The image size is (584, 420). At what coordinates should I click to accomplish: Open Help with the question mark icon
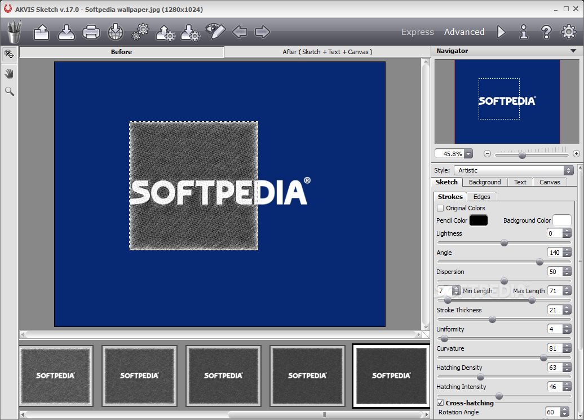(546, 32)
